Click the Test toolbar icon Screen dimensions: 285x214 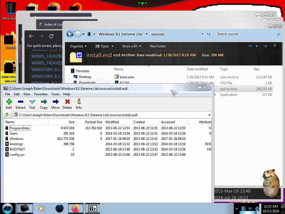pyautogui.click(x=32, y=104)
